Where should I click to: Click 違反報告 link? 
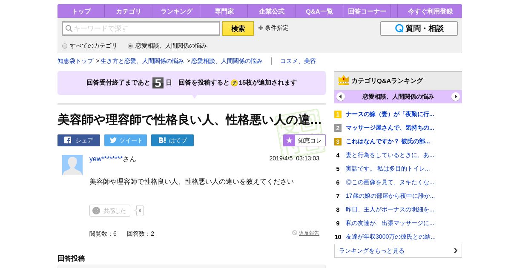309,233
